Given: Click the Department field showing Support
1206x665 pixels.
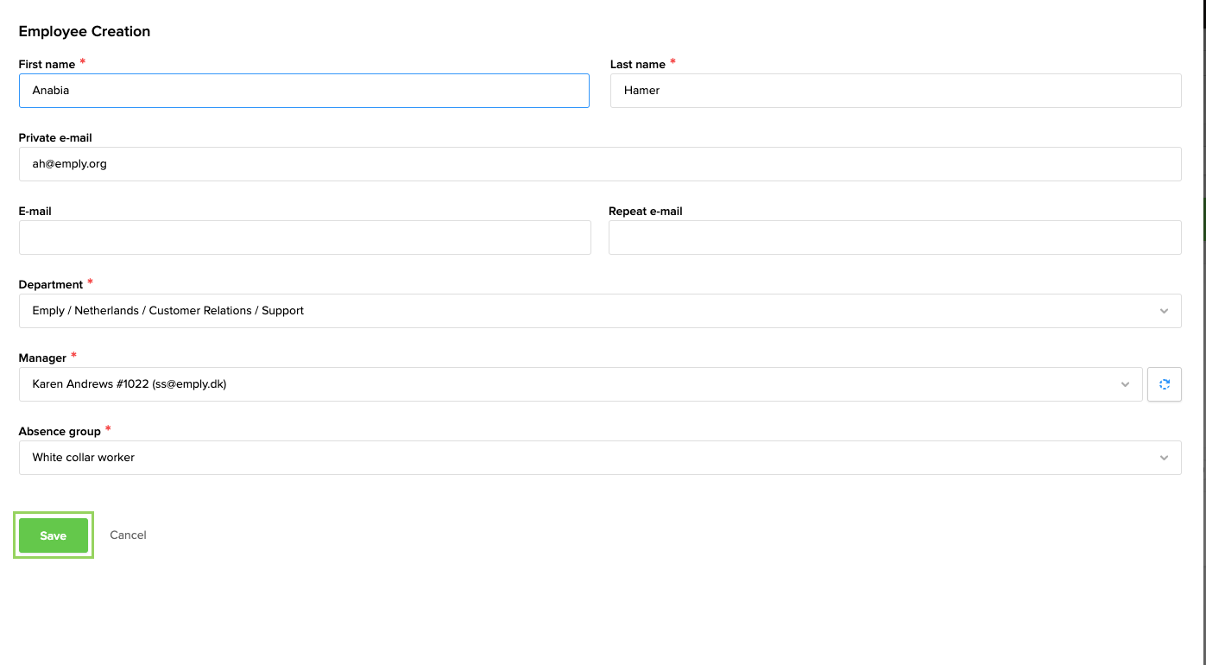Looking at the screenshot, I should click(x=518, y=310).
